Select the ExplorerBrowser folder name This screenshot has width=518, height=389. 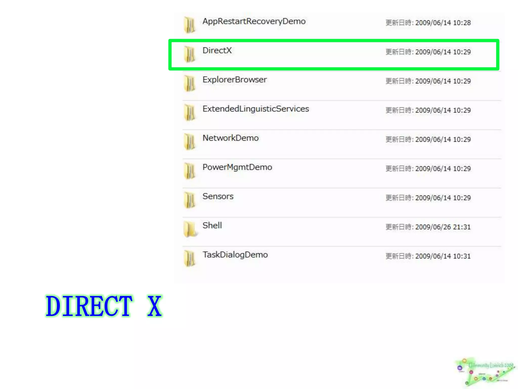(x=234, y=80)
